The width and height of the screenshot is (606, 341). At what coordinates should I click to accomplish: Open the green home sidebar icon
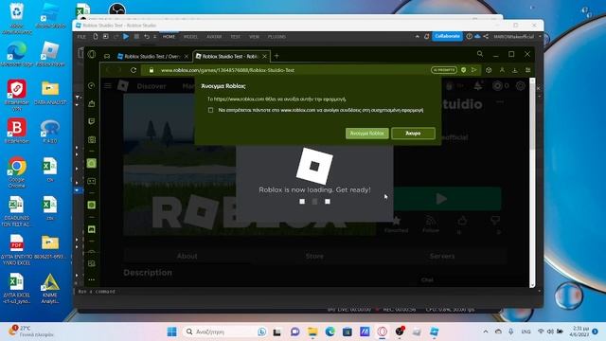tap(92, 164)
